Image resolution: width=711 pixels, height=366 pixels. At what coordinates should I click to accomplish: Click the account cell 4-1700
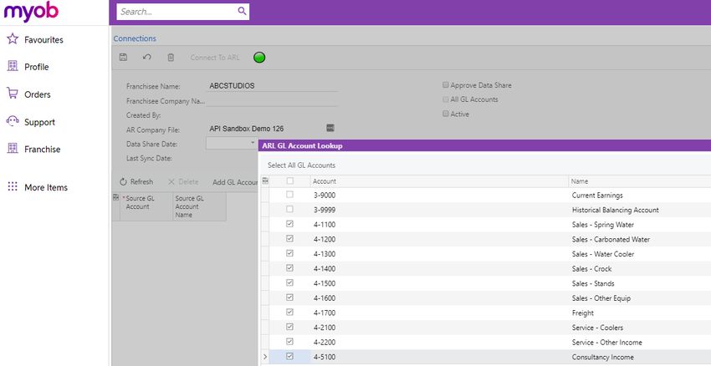click(x=325, y=313)
